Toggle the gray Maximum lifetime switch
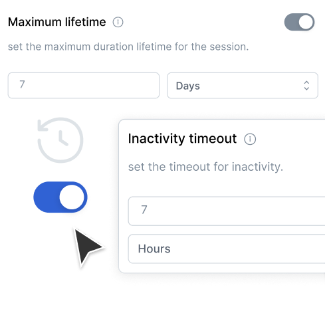 pos(299,22)
